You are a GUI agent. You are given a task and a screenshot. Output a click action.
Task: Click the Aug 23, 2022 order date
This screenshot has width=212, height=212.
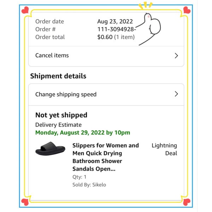(115, 21)
